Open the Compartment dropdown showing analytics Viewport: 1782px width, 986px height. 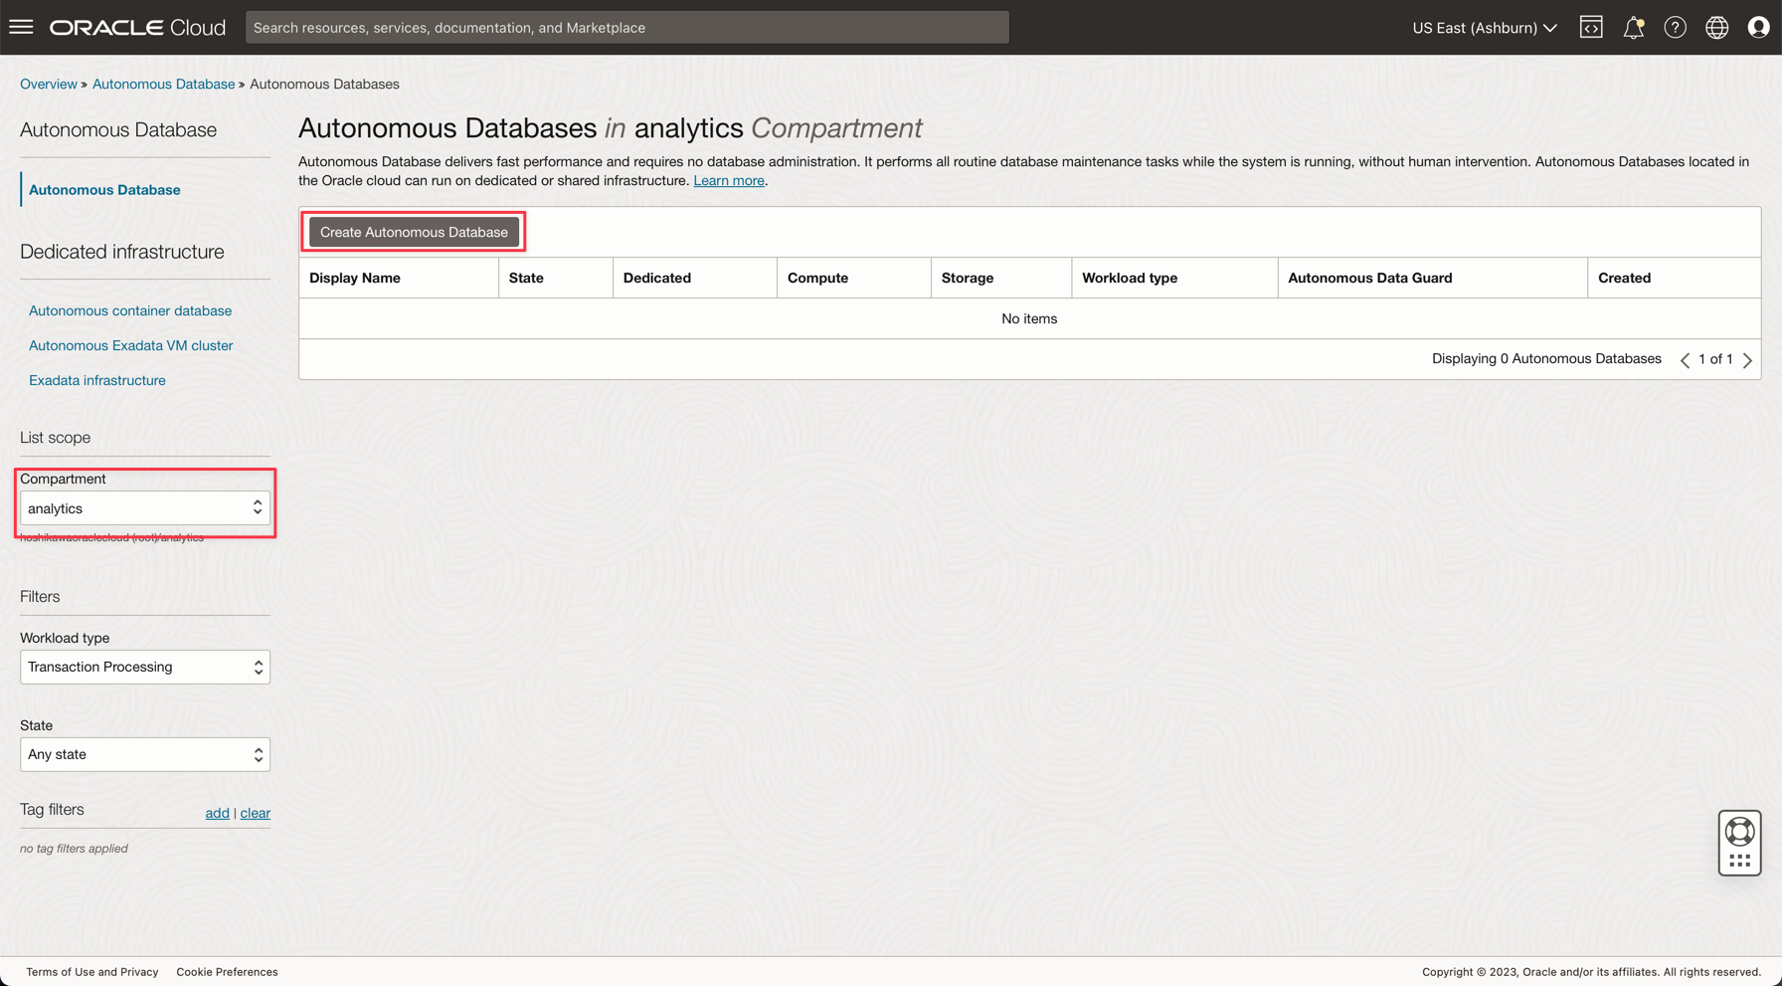(x=145, y=508)
